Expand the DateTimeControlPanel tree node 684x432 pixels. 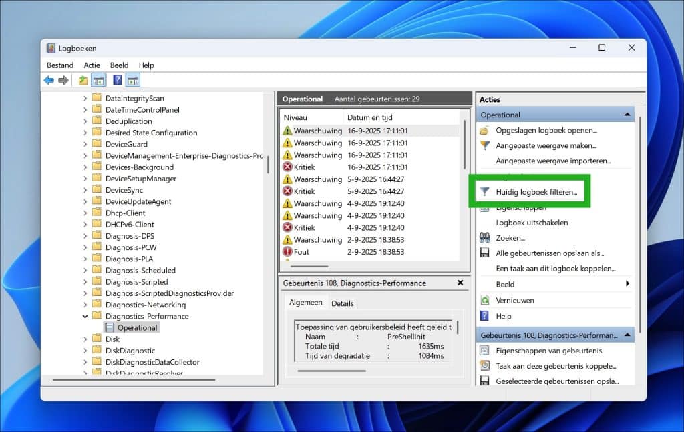coord(85,110)
